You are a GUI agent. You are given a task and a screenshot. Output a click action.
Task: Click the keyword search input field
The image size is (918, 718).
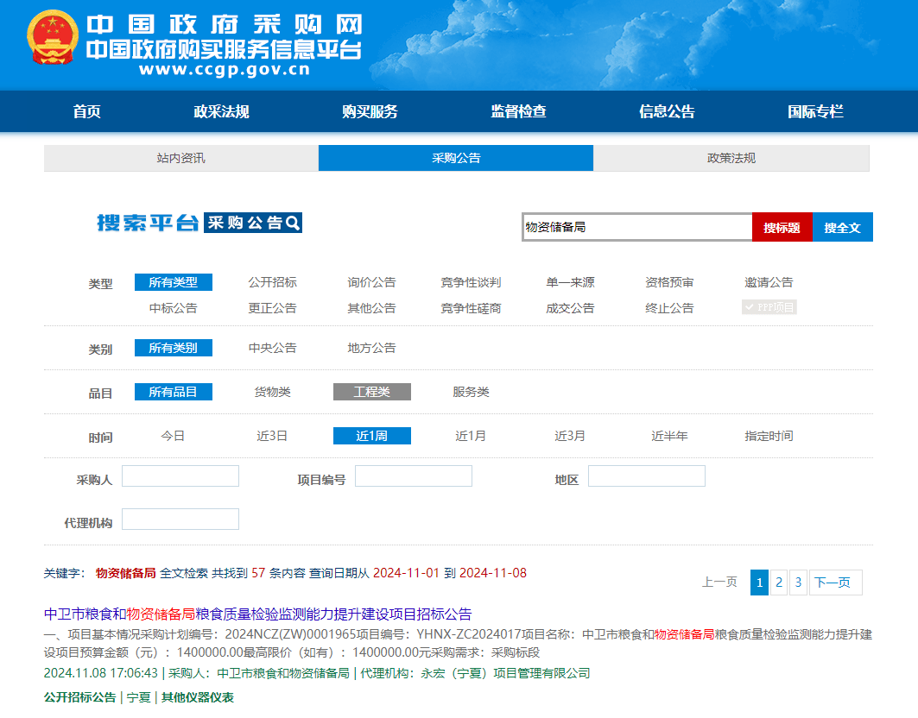(636, 227)
